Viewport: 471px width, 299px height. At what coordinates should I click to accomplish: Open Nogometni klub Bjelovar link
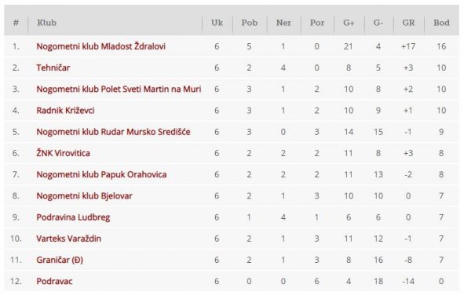[85, 195]
